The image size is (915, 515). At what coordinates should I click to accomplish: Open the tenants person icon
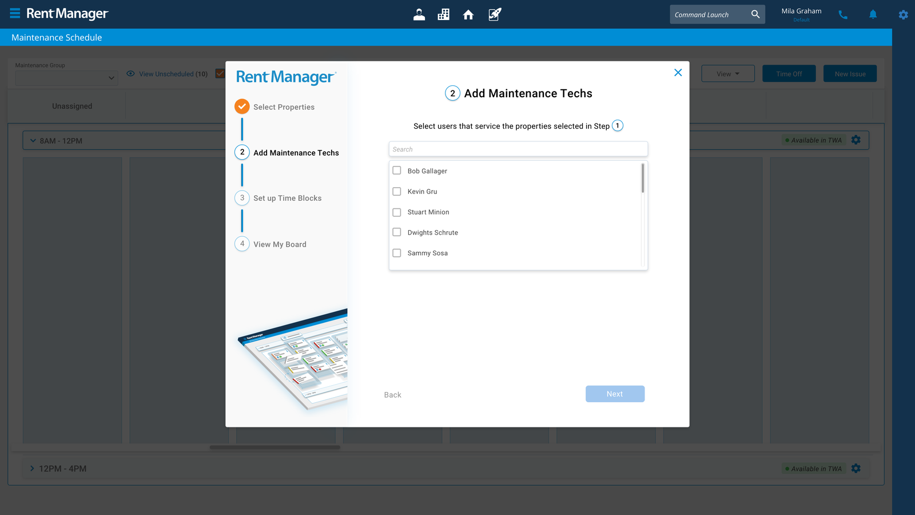[x=419, y=14]
